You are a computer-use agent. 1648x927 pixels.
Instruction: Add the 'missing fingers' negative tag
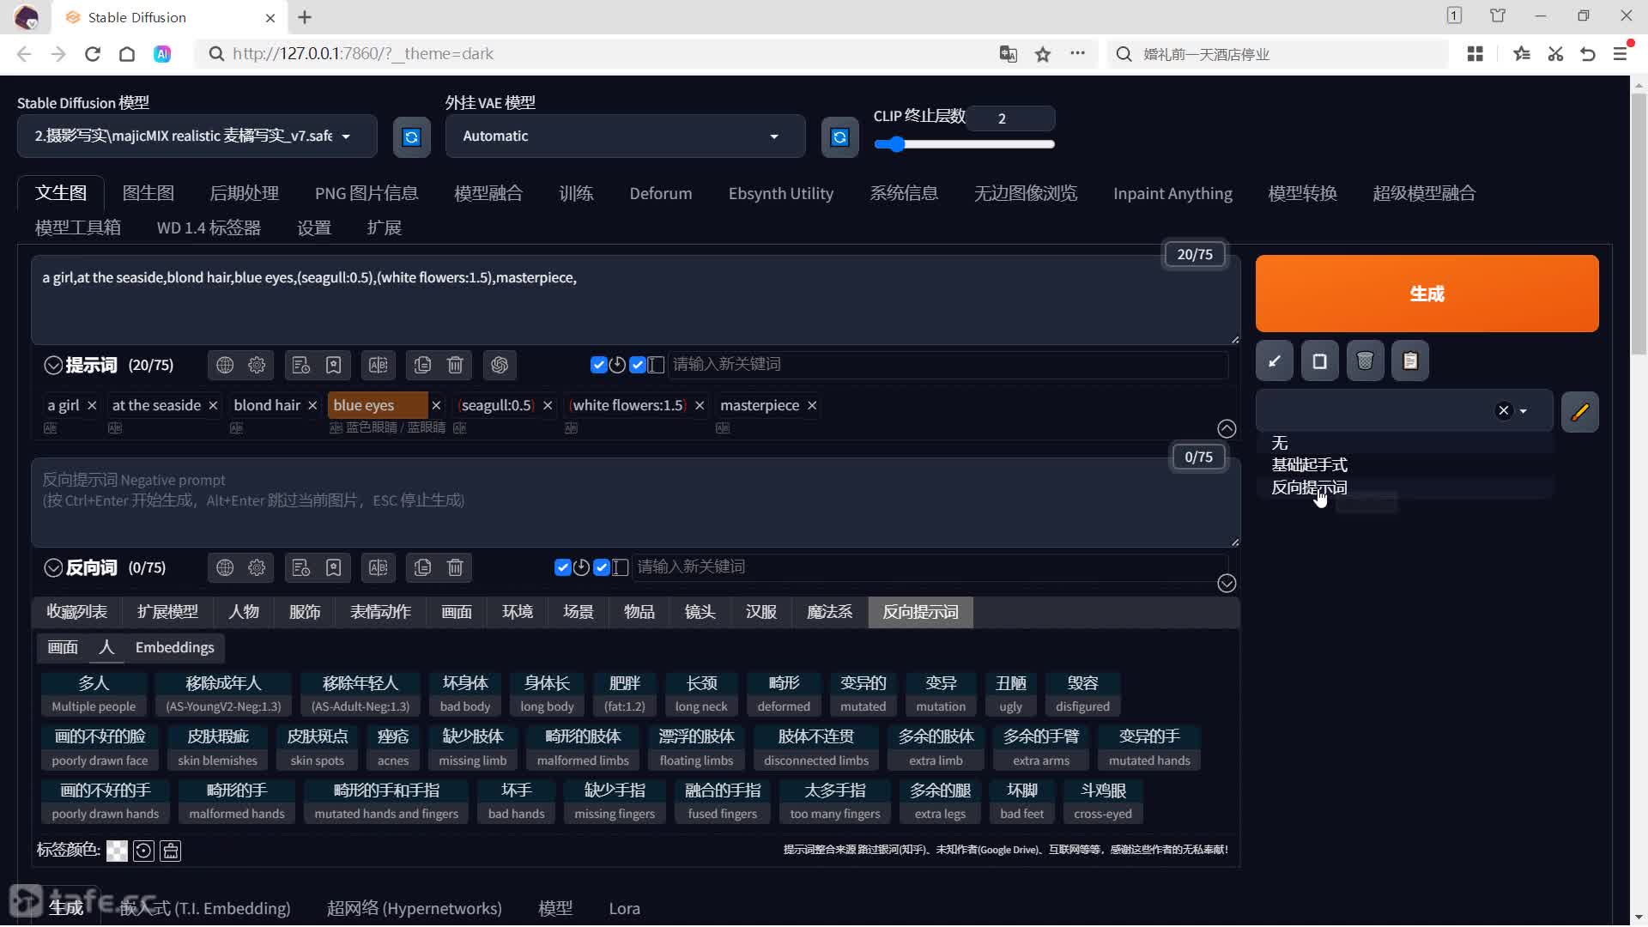click(615, 802)
